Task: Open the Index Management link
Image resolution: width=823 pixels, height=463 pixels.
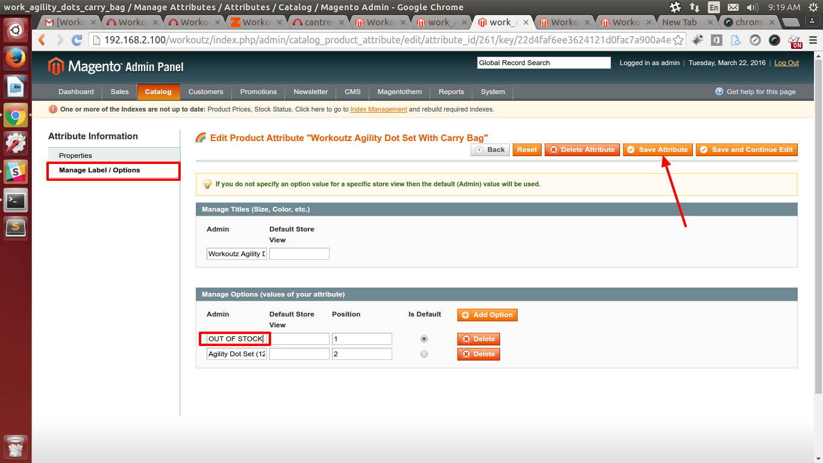Action: (x=378, y=110)
